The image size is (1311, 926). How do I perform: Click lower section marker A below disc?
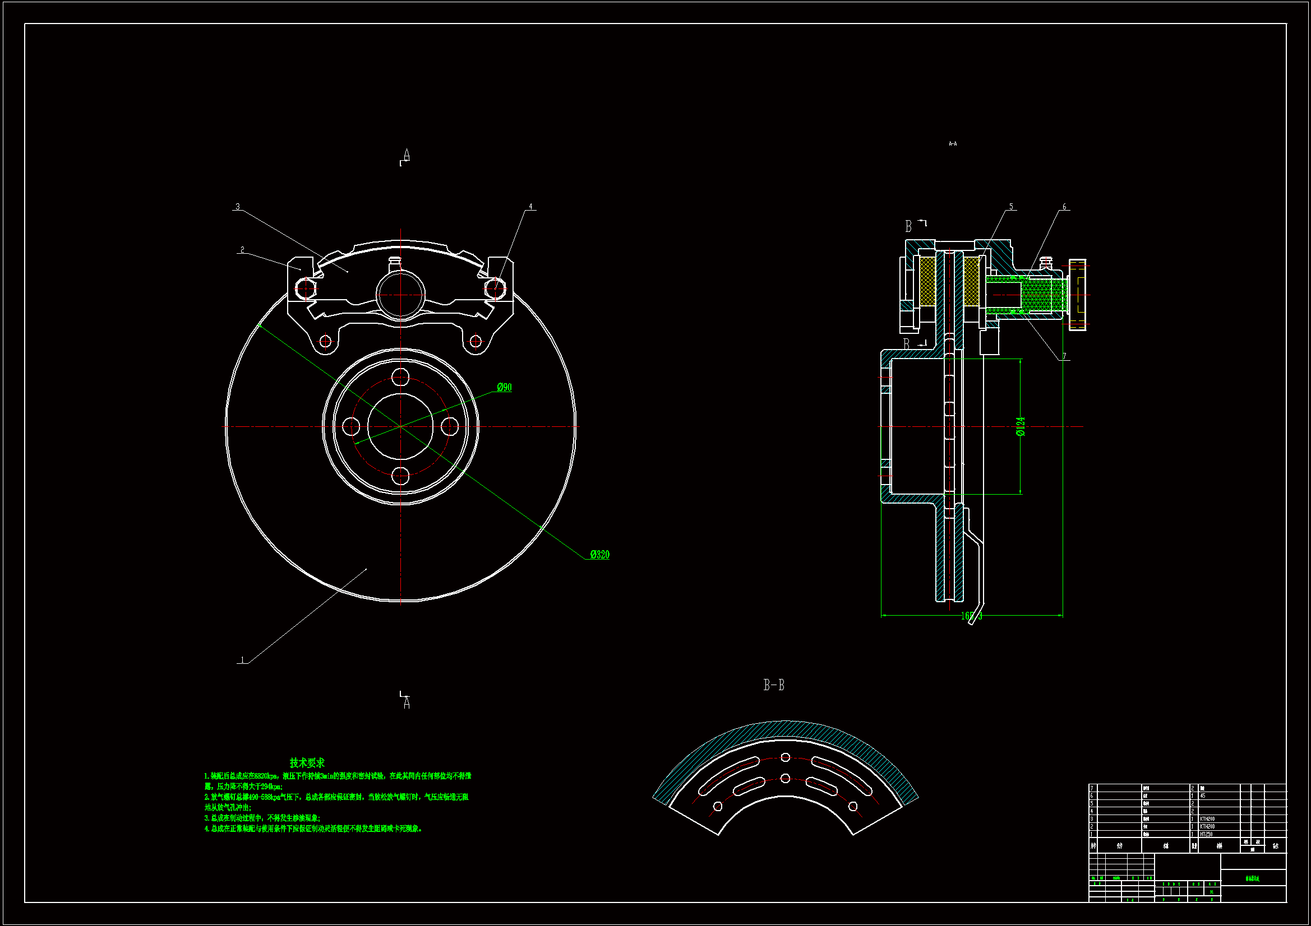coord(407,704)
